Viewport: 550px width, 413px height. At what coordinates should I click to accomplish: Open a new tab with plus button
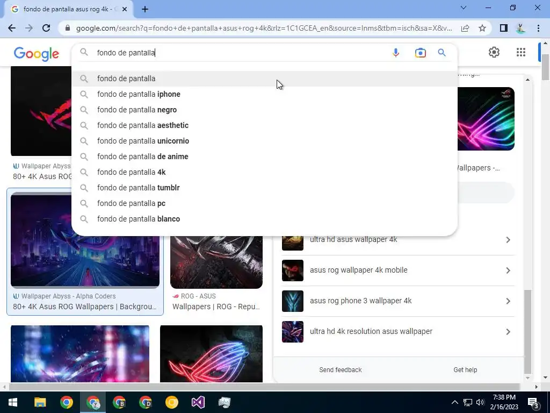click(145, 10)
